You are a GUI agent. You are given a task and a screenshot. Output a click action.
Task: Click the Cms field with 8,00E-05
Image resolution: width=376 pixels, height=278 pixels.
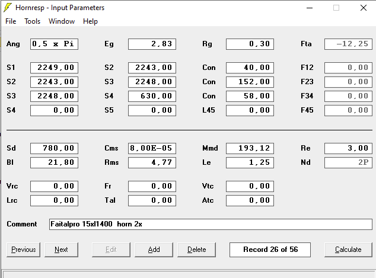152,148
